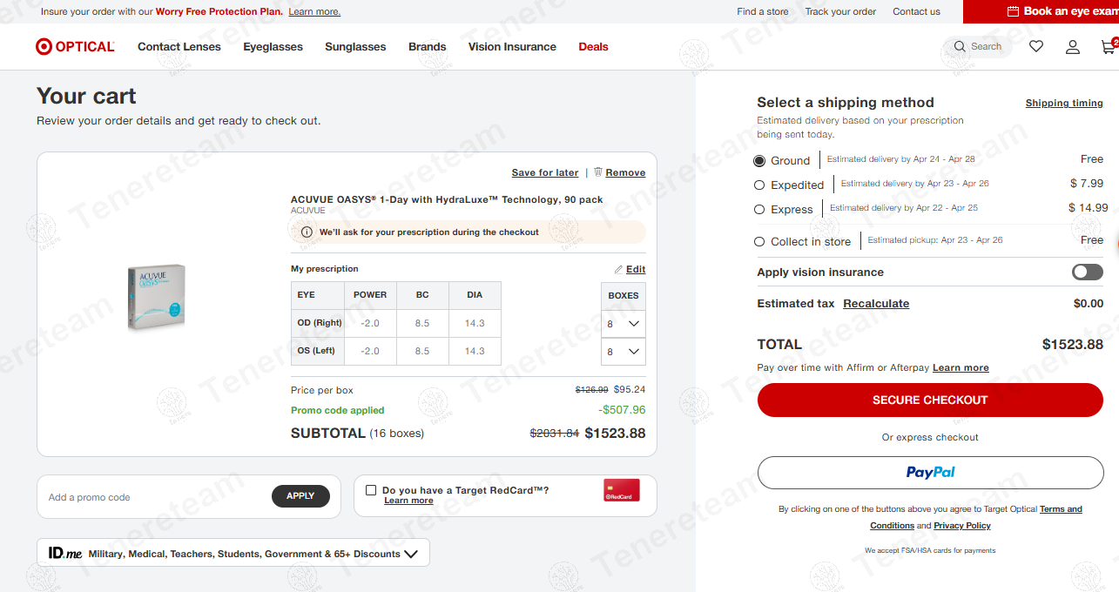Check the Target RedCard checkbox
Image resolution: width=1119 pixels, height=592 pixels.
point(371,490)
